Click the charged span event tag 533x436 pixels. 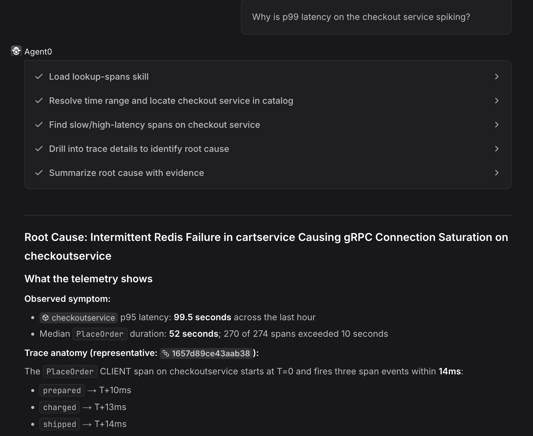click(60, 407)
